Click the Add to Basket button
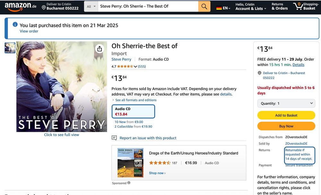 pos(286,115)
